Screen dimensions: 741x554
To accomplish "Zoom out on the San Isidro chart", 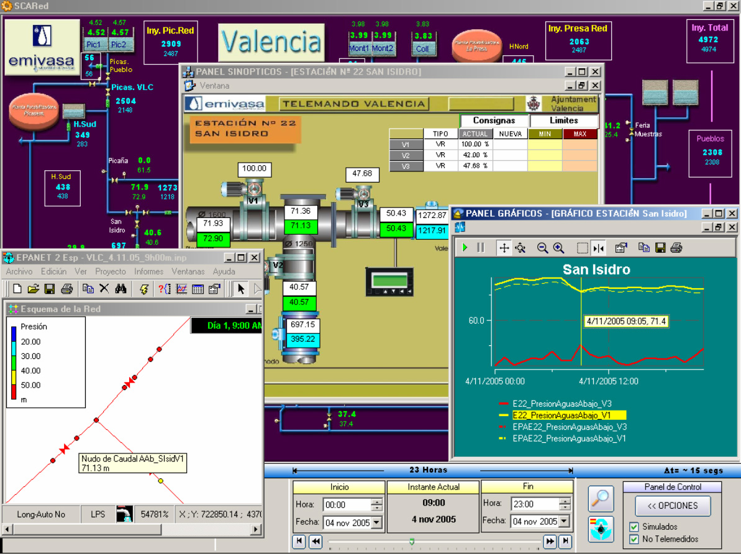I will [542, 248].
